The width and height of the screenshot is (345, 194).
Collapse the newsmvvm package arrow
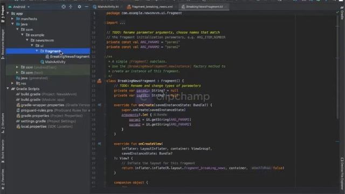tap(27, 40)
